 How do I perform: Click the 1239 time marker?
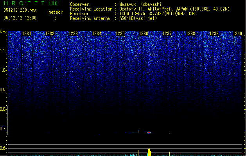(214, 34)
